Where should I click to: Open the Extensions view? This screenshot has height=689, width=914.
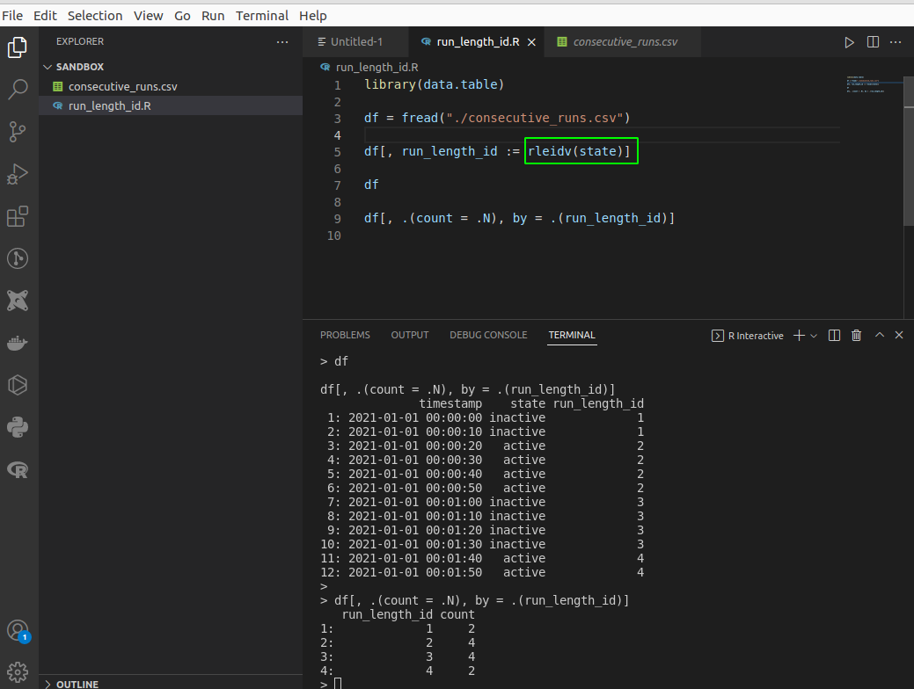18,216
